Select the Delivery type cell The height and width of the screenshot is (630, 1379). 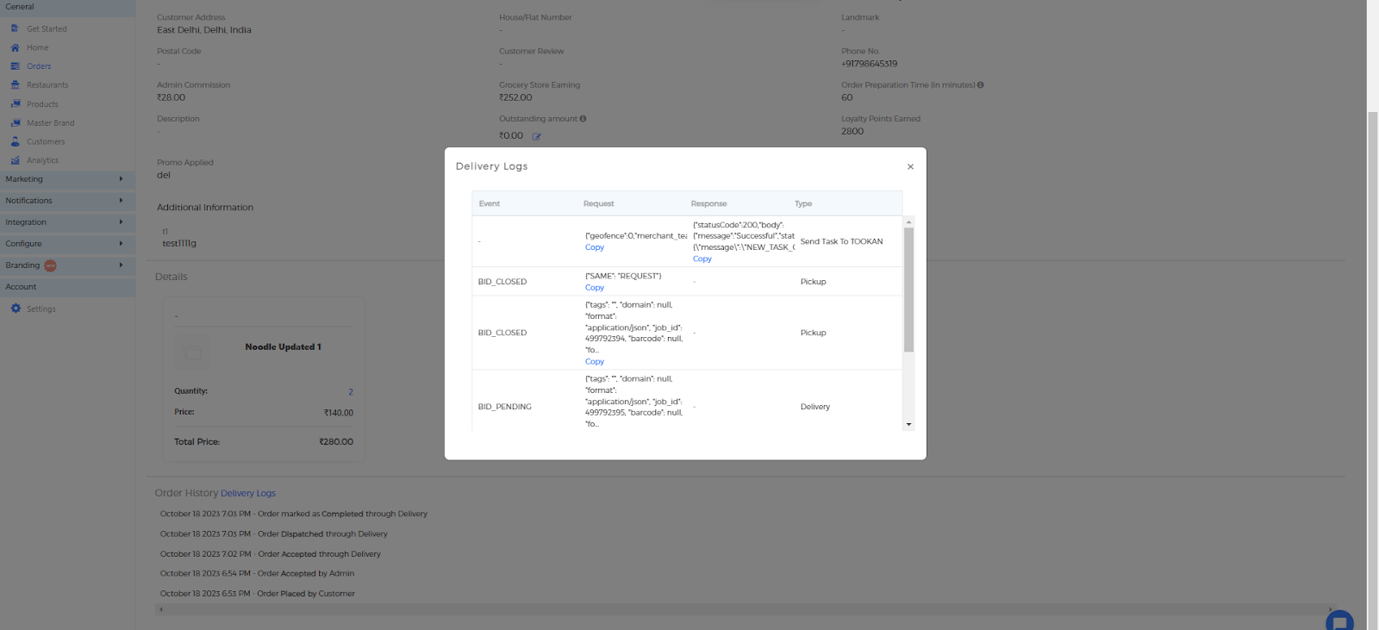815,407
